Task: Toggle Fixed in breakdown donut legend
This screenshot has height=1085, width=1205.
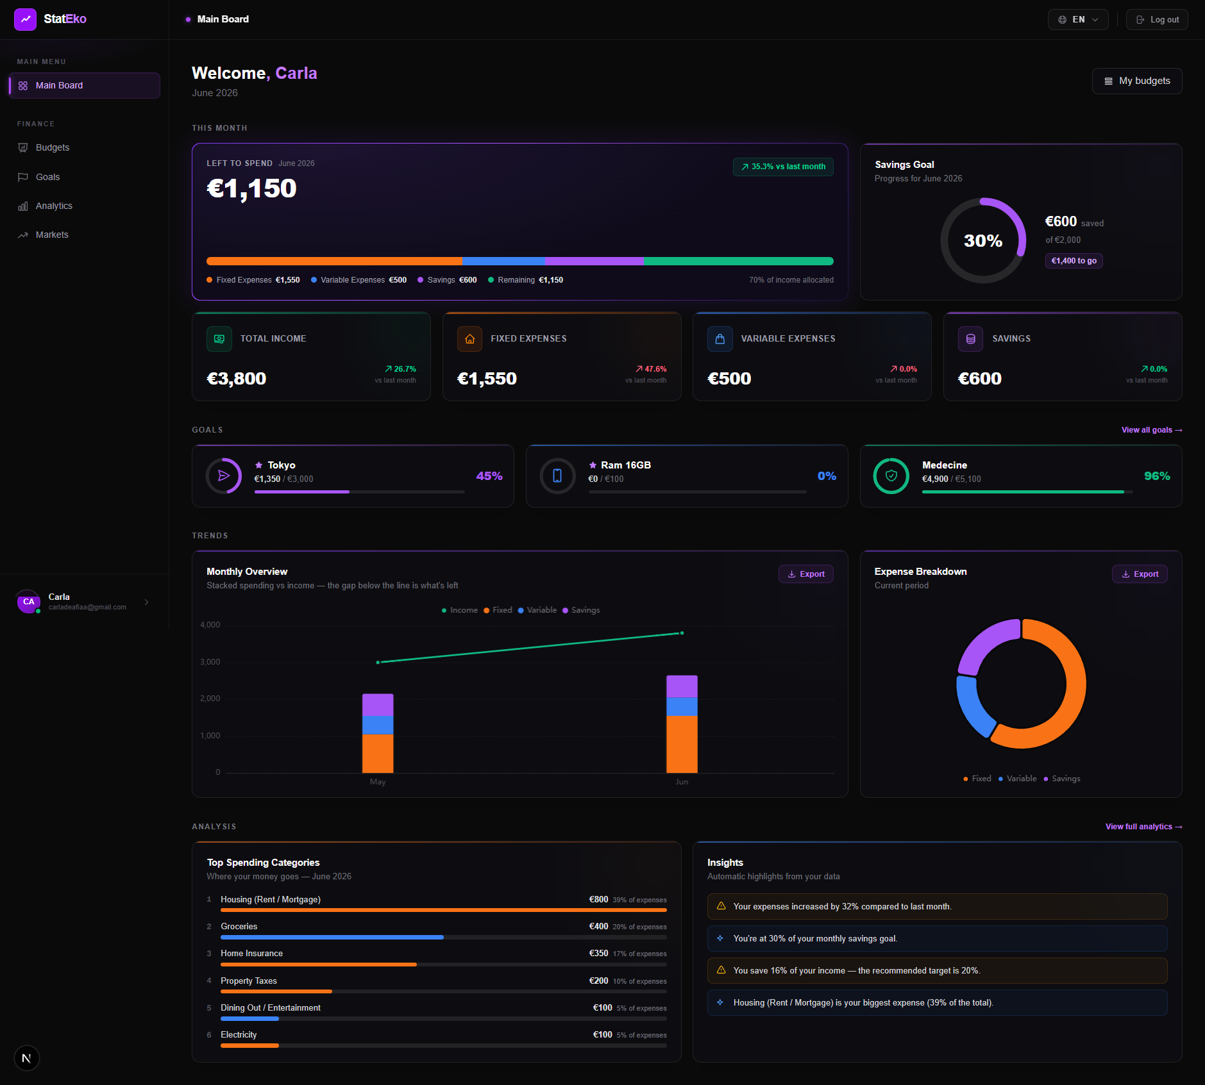Action: point(977,779)
